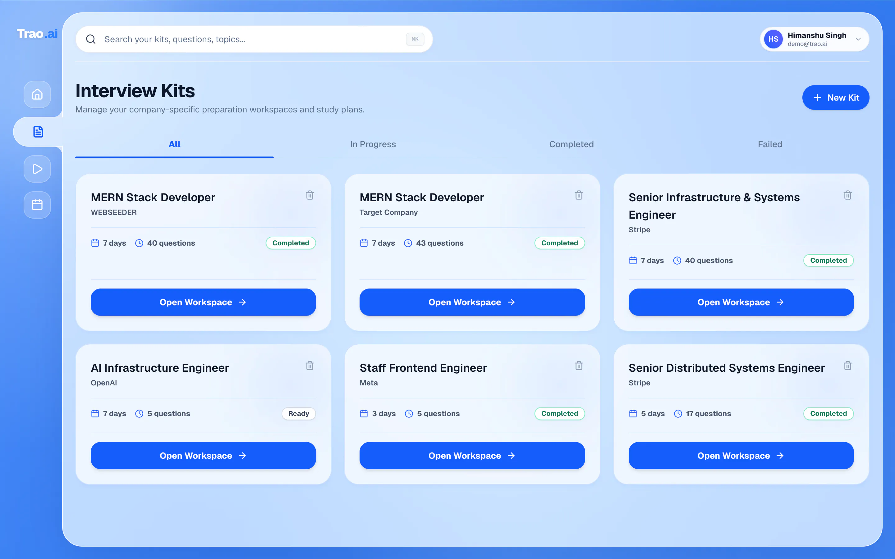Delete the Staff Frontend Engineer kit

point(579,366)
